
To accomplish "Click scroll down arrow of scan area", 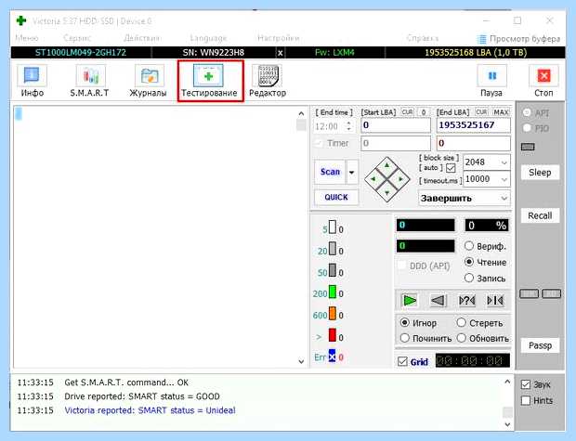I will (301, 362).
